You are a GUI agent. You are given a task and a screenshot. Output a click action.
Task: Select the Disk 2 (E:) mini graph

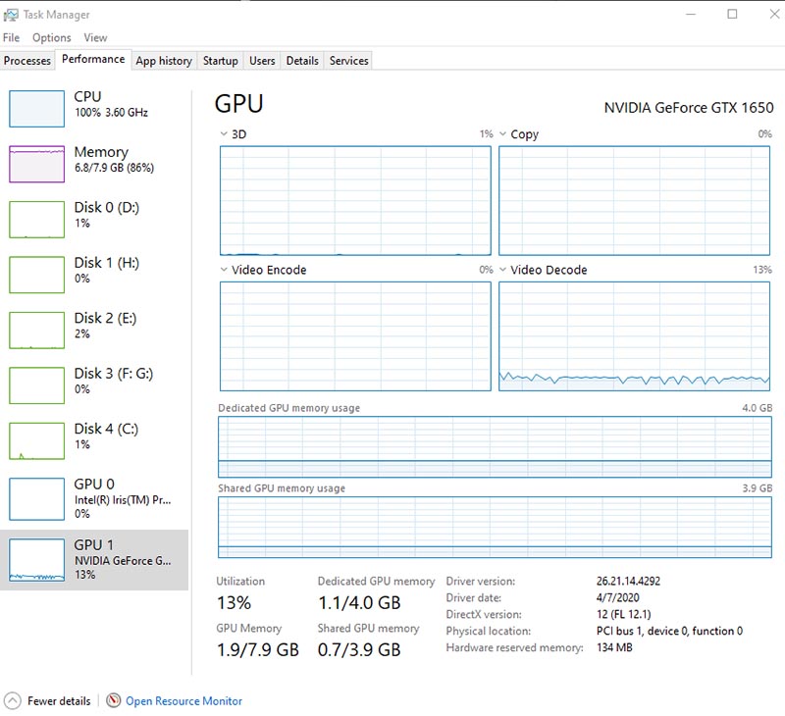[36, 331]
